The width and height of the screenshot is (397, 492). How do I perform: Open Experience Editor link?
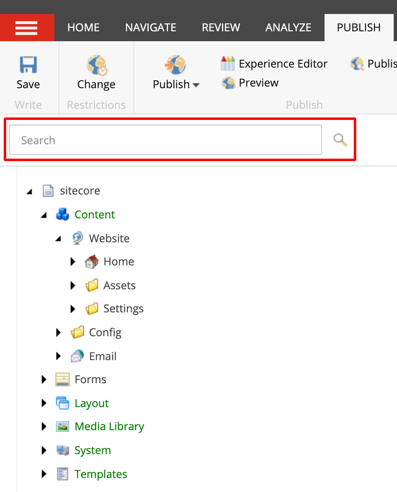click(x=283, y=64)
